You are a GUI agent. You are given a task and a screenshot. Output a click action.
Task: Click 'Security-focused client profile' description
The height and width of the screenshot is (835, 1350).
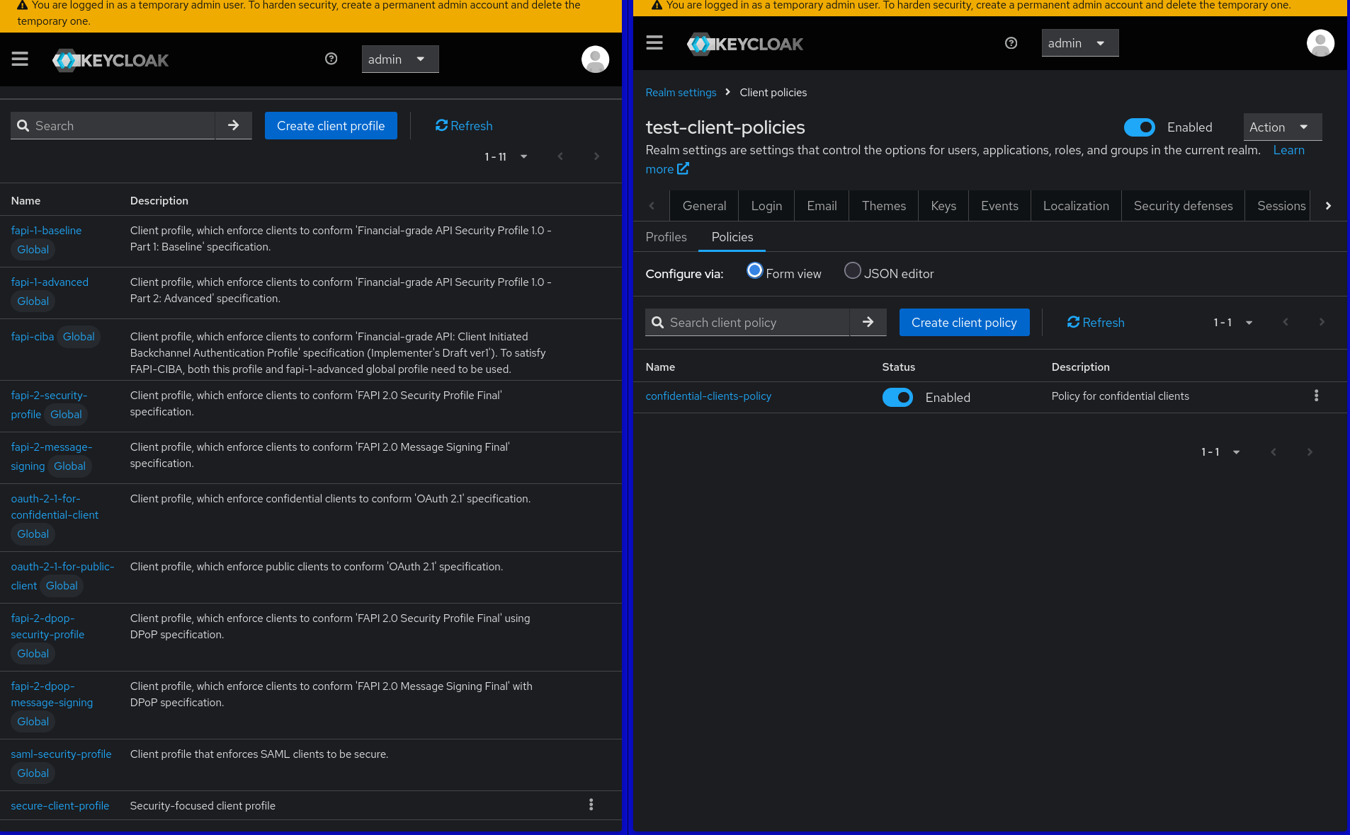[203, 806]
